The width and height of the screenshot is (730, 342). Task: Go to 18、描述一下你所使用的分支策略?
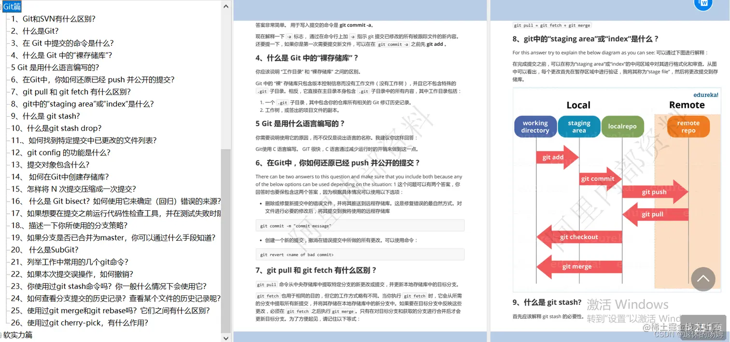point(70,225)
